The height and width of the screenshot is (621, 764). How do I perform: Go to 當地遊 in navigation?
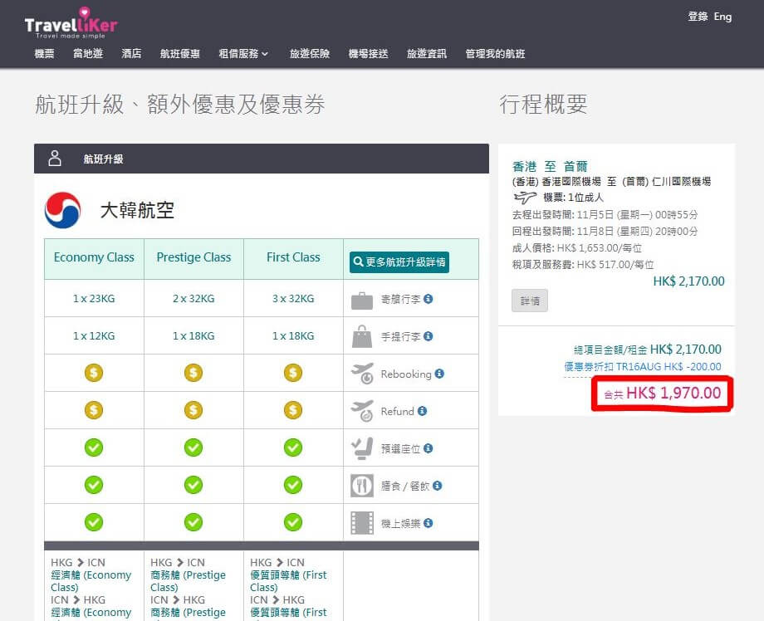tap(88, 54)
